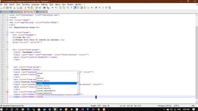This screenshot has width=198, height=111.
Task: Pick 'chown' from the autocomplete list
Action: 56,73
